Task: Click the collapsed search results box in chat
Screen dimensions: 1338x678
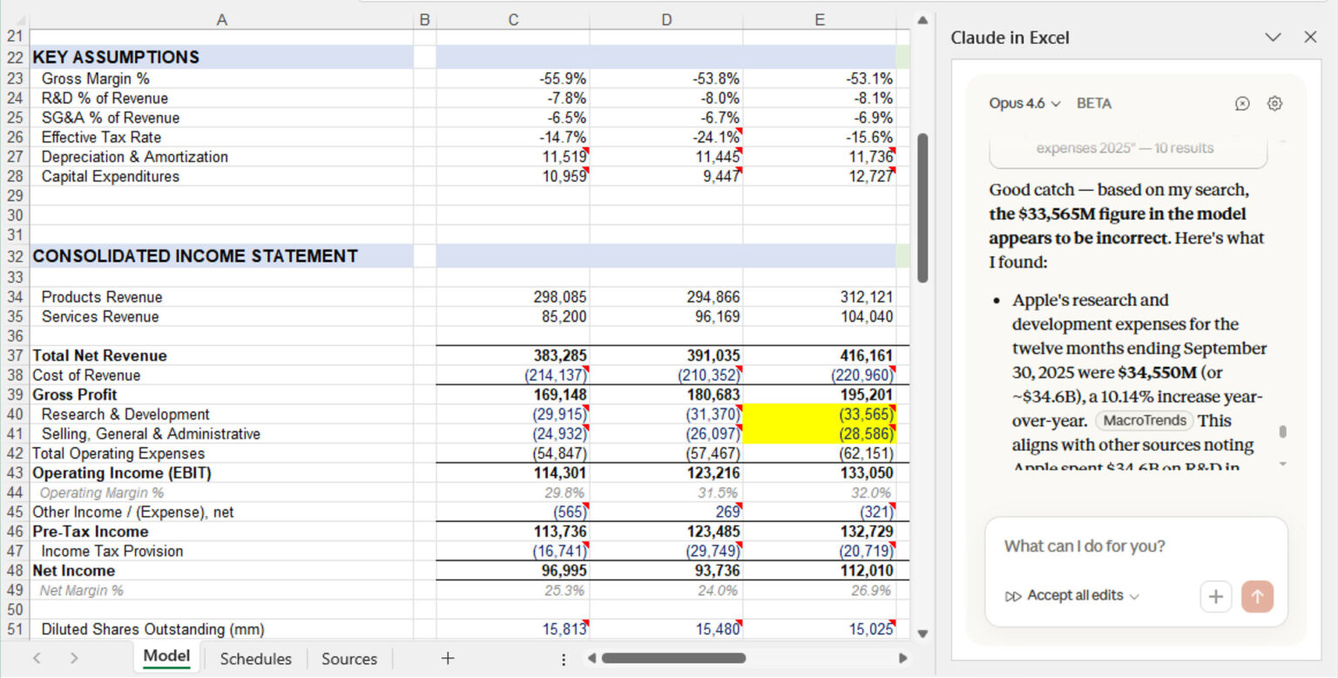Action: tap(1128, 151)
